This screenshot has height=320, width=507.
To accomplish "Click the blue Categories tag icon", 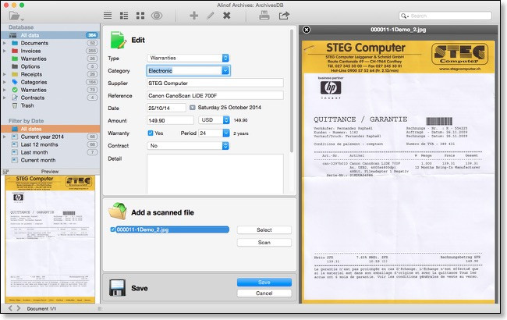I will click(15, 82).
